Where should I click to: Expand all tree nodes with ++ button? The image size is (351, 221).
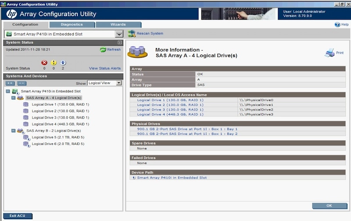click(x=10, y=83)
